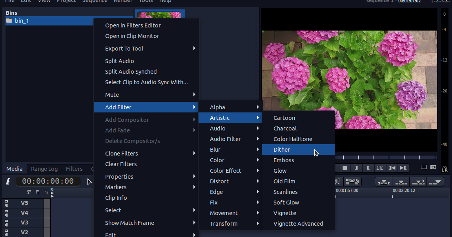Click the bin_1 folder icon
This screenshot has height=237, width=452.
coord(9,20)
